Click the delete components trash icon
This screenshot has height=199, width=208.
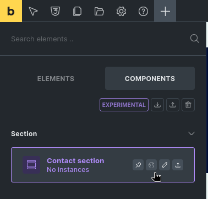point(188,105)
